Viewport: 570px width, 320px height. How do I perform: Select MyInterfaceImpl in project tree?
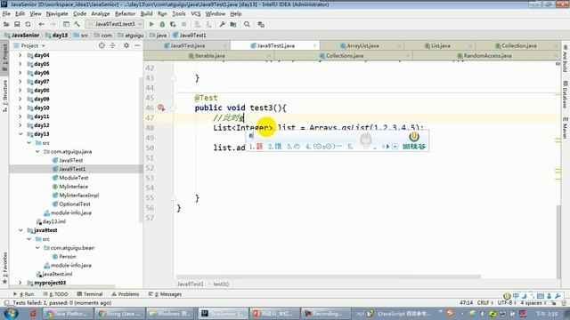coord(79,196)
